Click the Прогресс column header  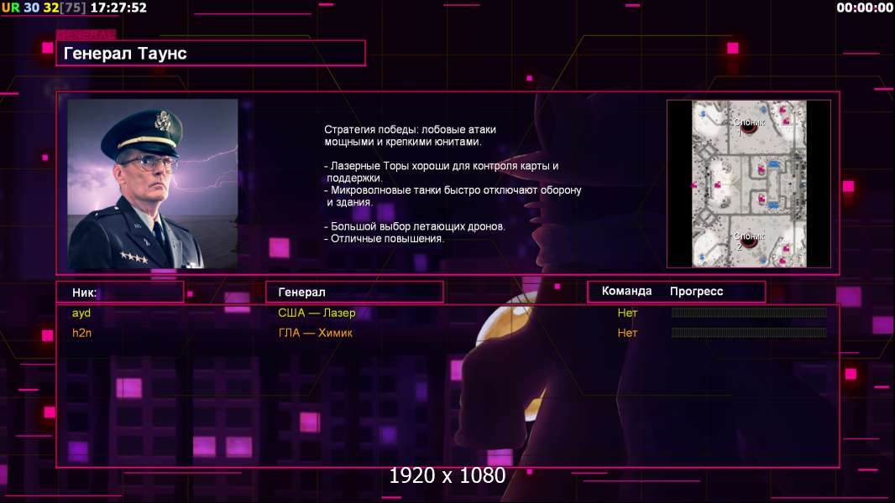coord(696,292)
